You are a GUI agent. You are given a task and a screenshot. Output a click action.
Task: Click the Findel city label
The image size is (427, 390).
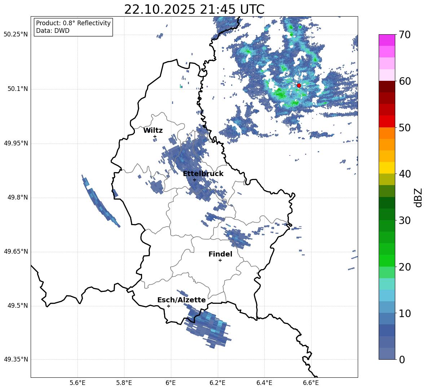220,254
